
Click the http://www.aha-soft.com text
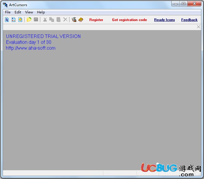pos(31,48)
